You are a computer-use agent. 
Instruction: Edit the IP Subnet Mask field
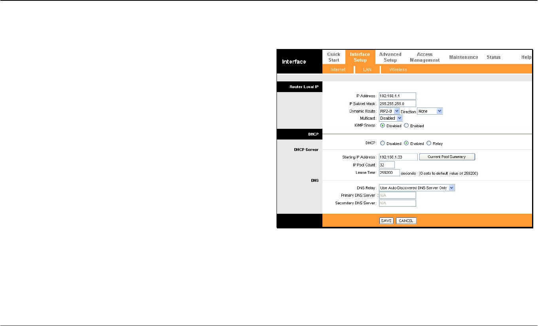click(x=397, y=104)
